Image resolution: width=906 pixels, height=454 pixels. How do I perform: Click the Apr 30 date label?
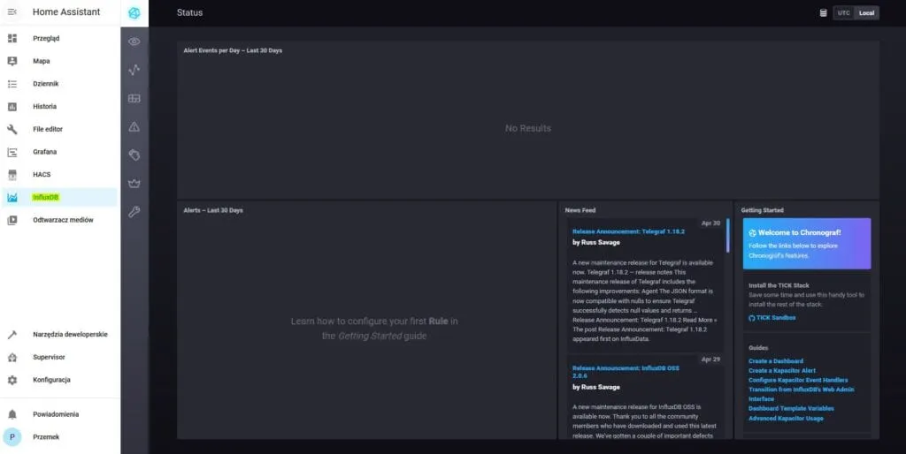pos(710,223)
